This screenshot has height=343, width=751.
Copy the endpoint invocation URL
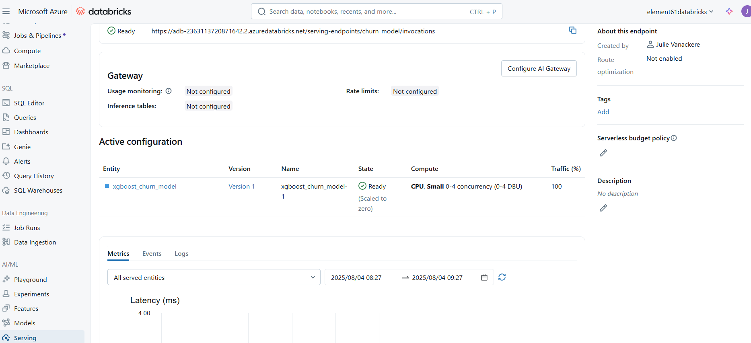tap(573, 30)
